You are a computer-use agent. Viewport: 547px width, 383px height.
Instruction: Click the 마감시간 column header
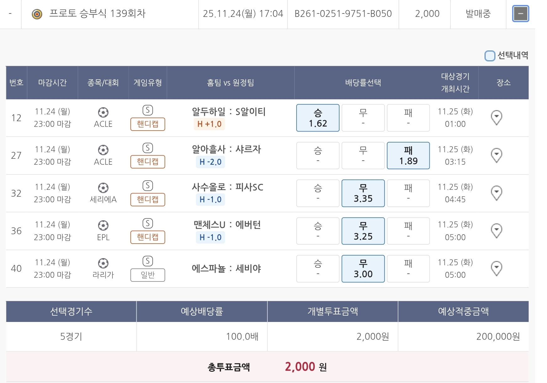click(52, 83)
